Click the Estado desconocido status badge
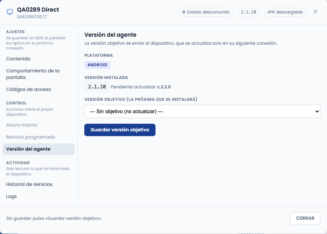 point(206,12)
